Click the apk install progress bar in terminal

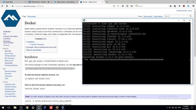pos(137,60)
